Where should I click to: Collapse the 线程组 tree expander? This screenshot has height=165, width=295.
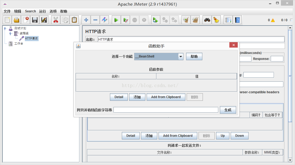[x=10, y=34]
